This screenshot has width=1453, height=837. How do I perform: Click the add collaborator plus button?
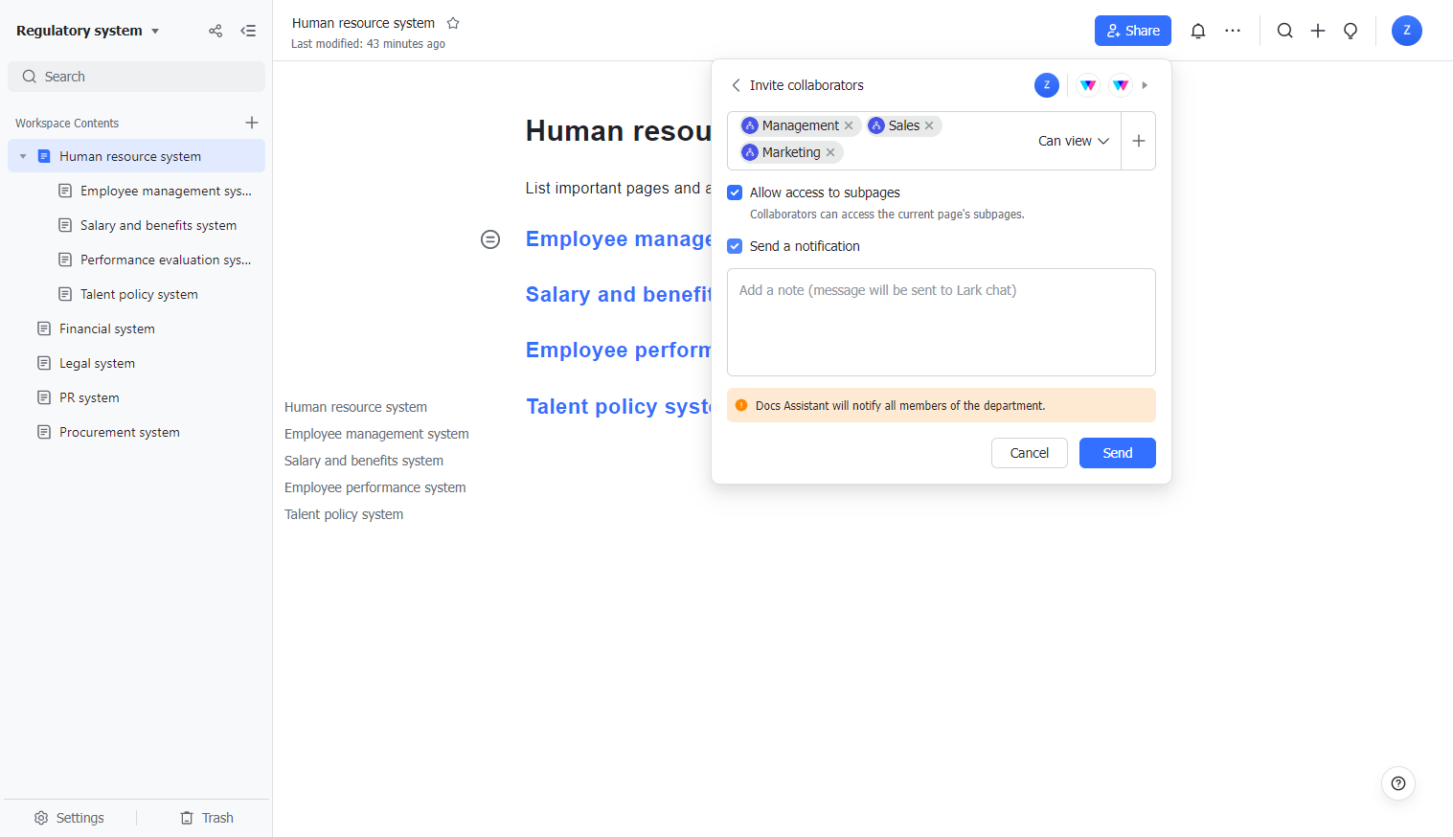1139,141
